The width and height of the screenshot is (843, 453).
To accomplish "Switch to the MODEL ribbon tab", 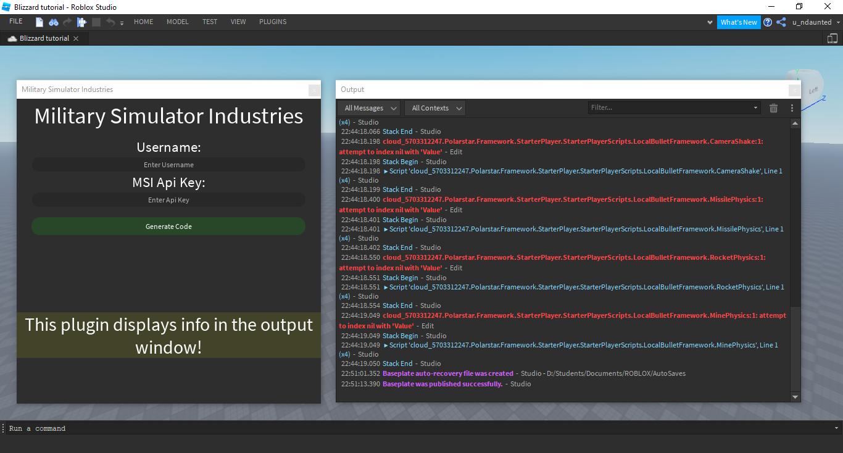I will point(178,22).
